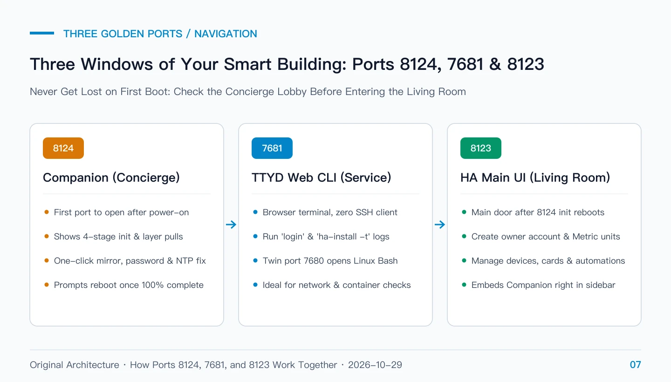Click 'Create owner account & Metric units' item
The height and width of the screenshot is (382, 671).
point(546,237)
